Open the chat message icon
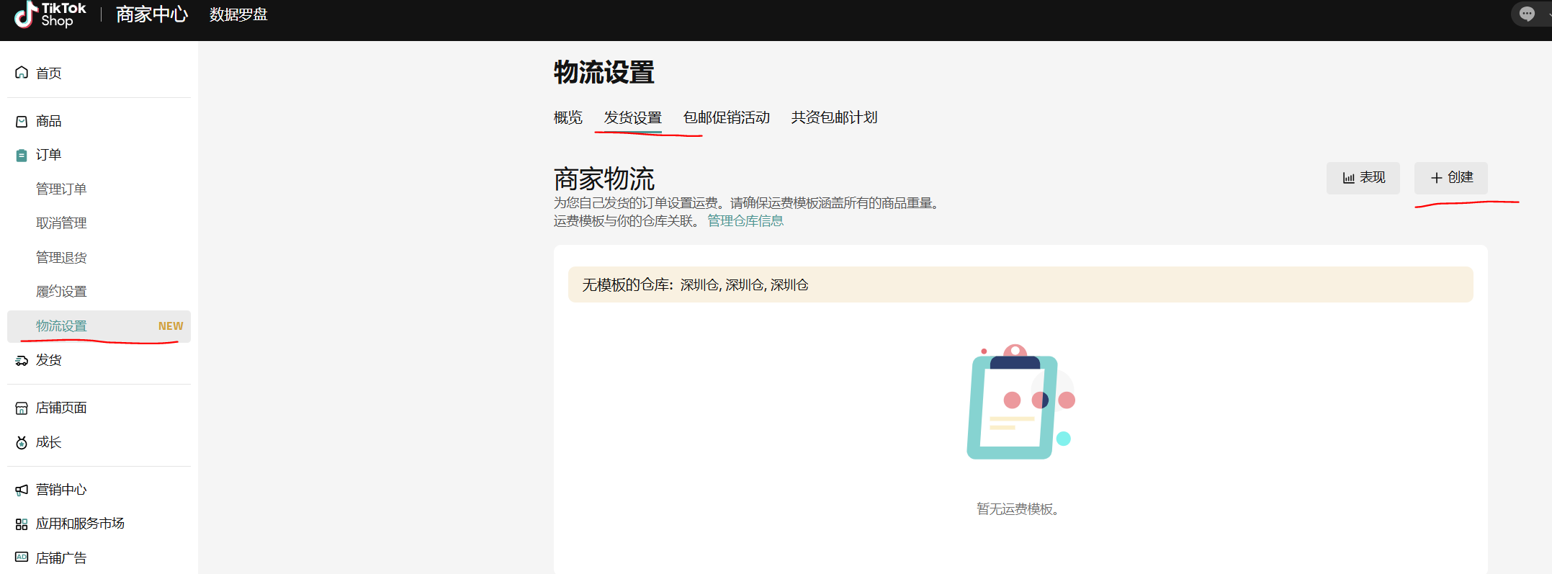The image size is (1552, 574). pos(1526,14)
